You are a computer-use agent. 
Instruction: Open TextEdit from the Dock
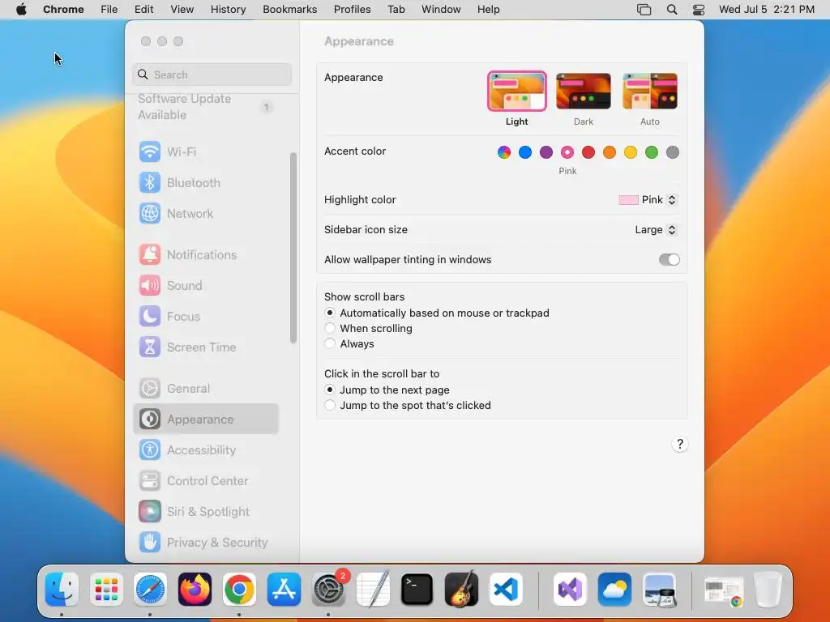point(373,589)
